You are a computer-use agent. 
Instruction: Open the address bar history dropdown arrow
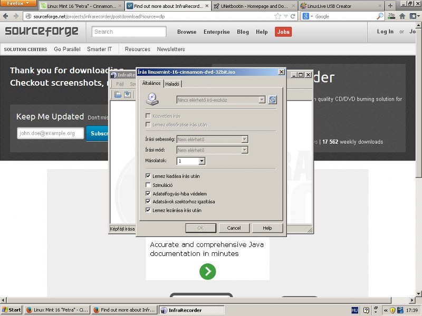pyautogui.click(x=285, y=16)
